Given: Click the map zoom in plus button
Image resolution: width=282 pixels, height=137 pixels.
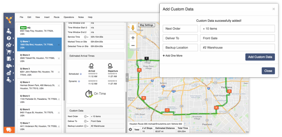Looking at the screenshot, I should pyautogui.click(x=133, y=38).
